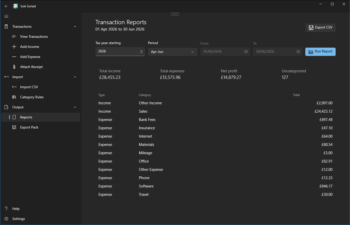Select the Software expense row

(215, 186)
